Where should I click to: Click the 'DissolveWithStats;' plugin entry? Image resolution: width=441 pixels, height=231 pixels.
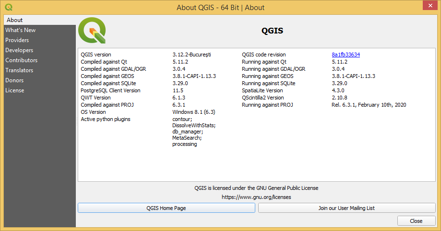click(x=194, y=125)
